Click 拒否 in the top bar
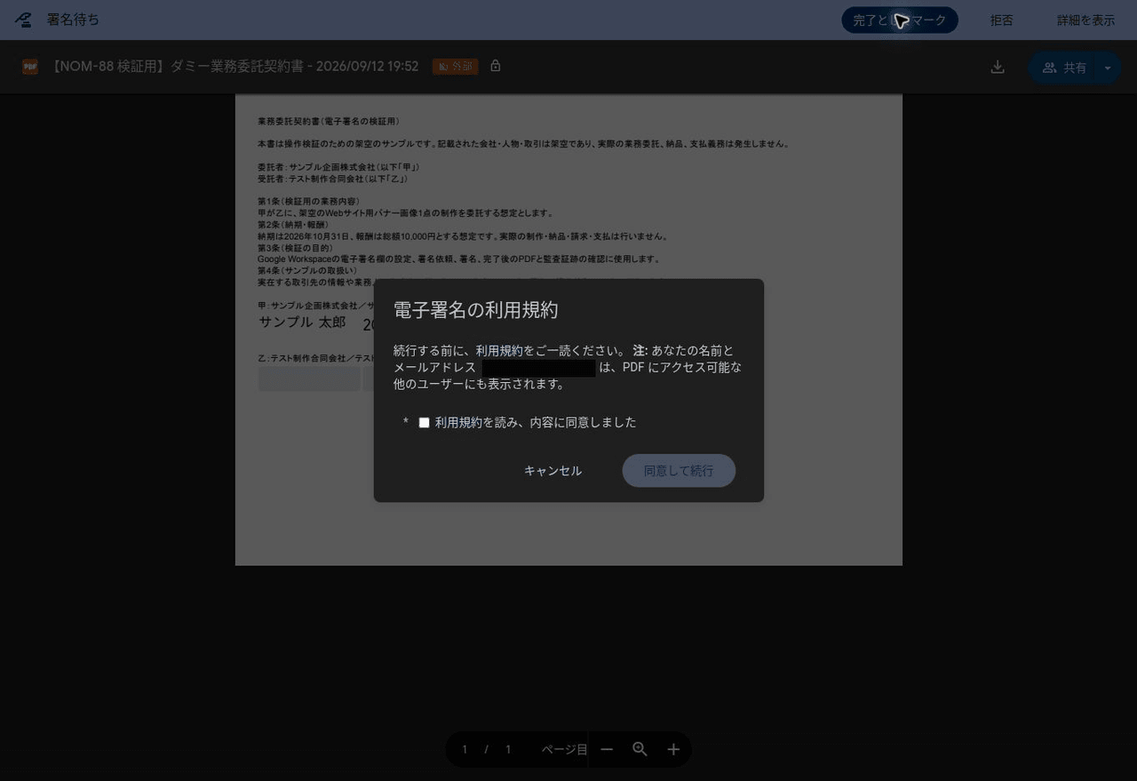The height and width of the screenshot is (781, 1137). point(1002,20)
